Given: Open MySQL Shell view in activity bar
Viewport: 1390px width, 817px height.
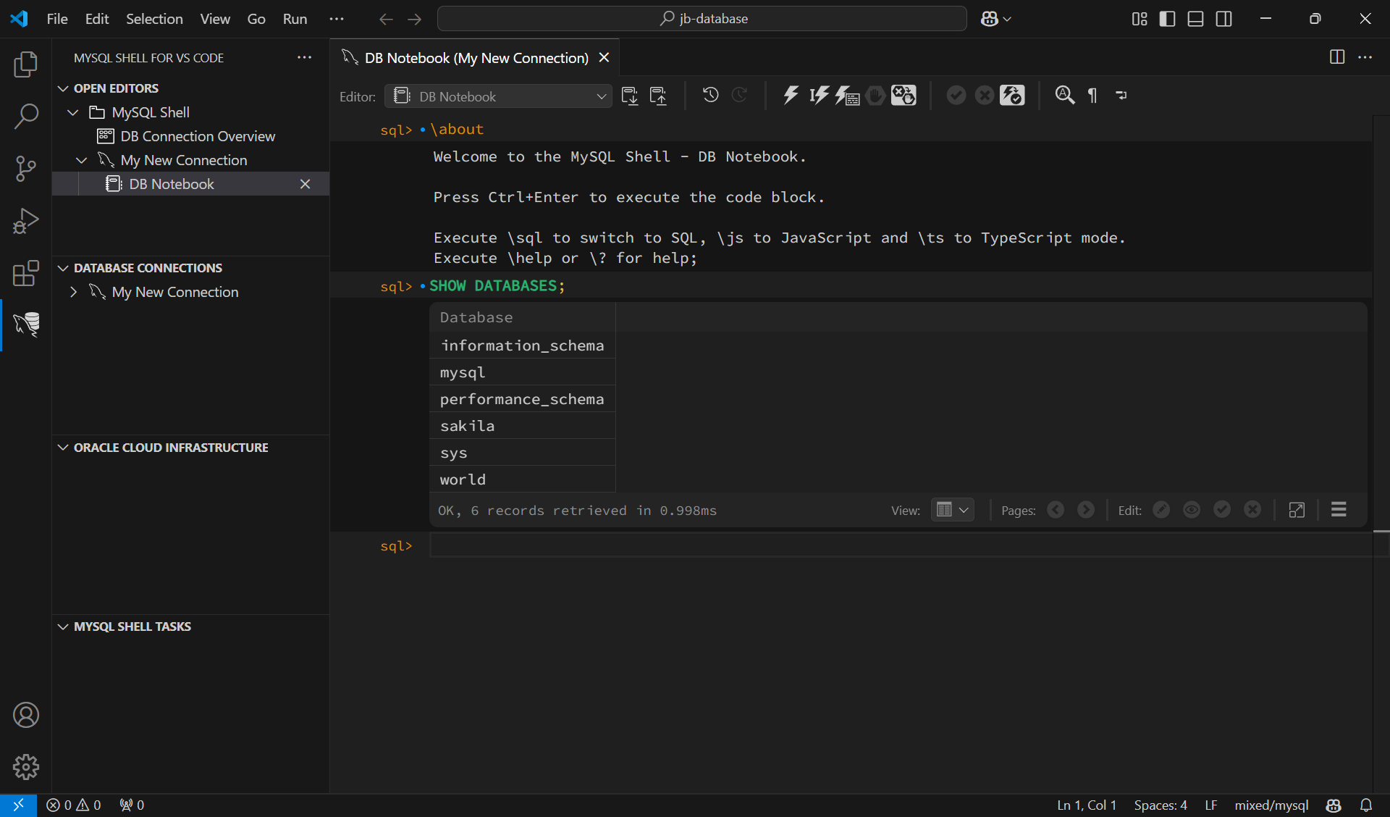Looking at the screenshot, I should click(x=26, y=324).
